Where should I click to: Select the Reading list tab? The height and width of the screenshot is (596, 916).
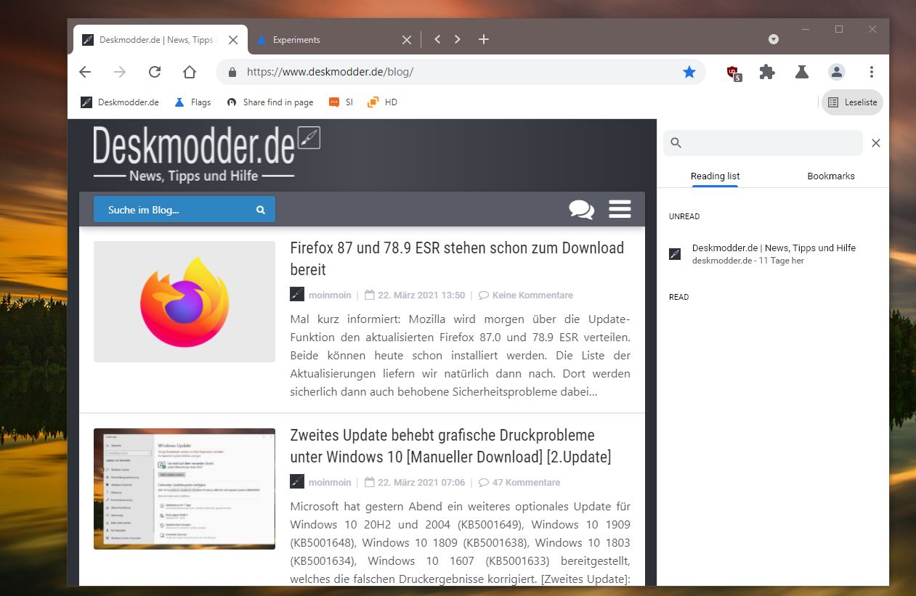(x=716, y=176)
